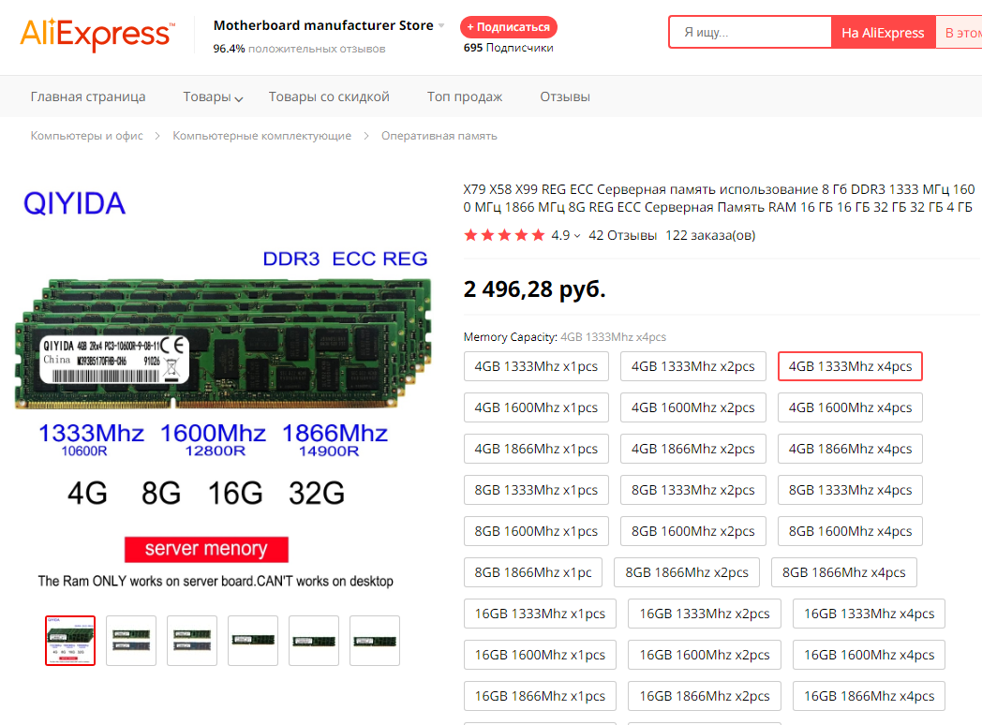
Task: Select the fifth product thumbnail
Action: coord(314,641)
